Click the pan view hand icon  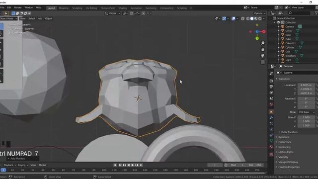(x=263, y=49)
